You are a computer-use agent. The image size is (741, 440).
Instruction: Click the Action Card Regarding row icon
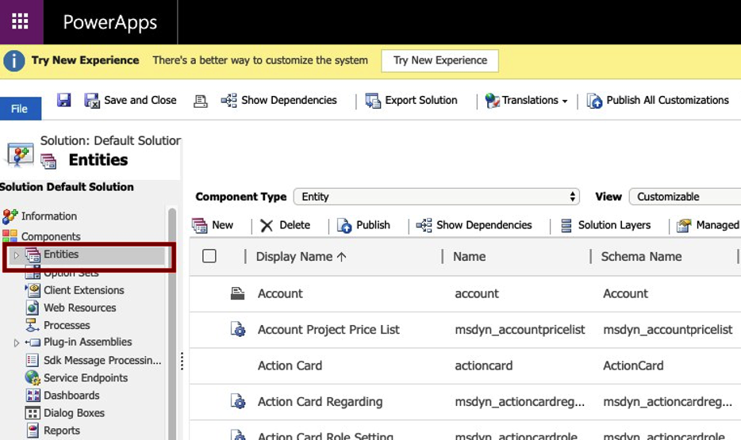(x=238, y=401)
